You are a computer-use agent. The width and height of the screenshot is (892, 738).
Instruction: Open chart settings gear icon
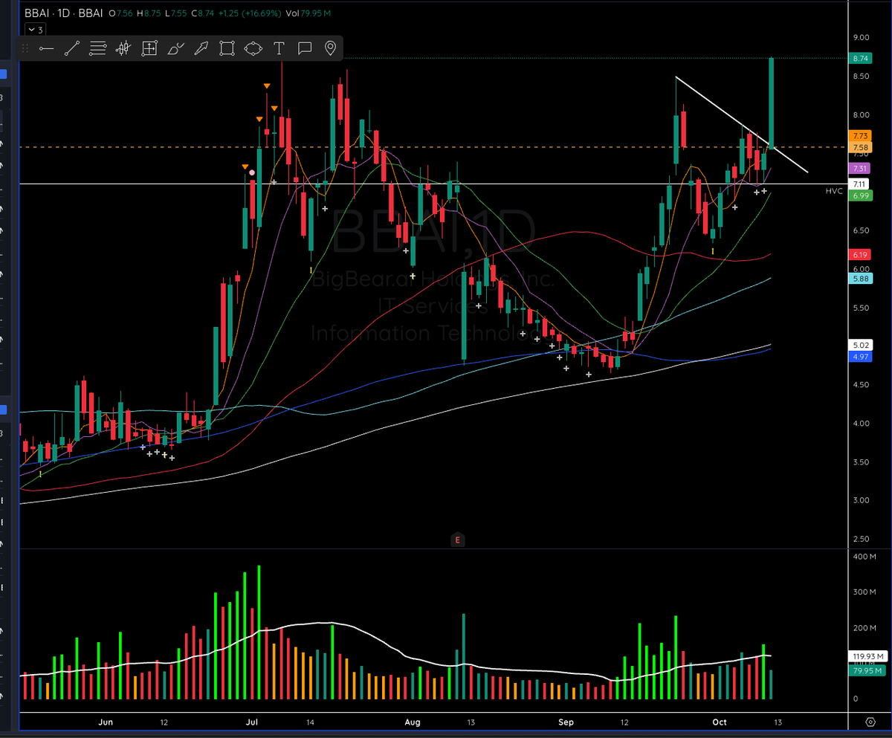870,722
